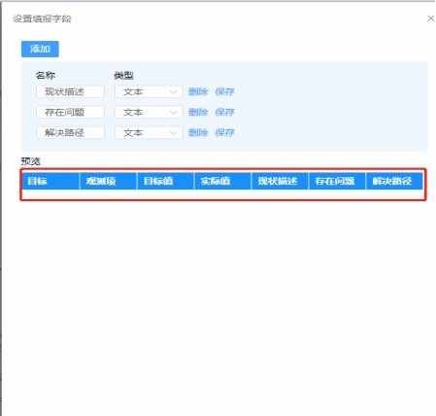Edit the 解决路径 name field

pyautogui.click(x=70, y=132)
